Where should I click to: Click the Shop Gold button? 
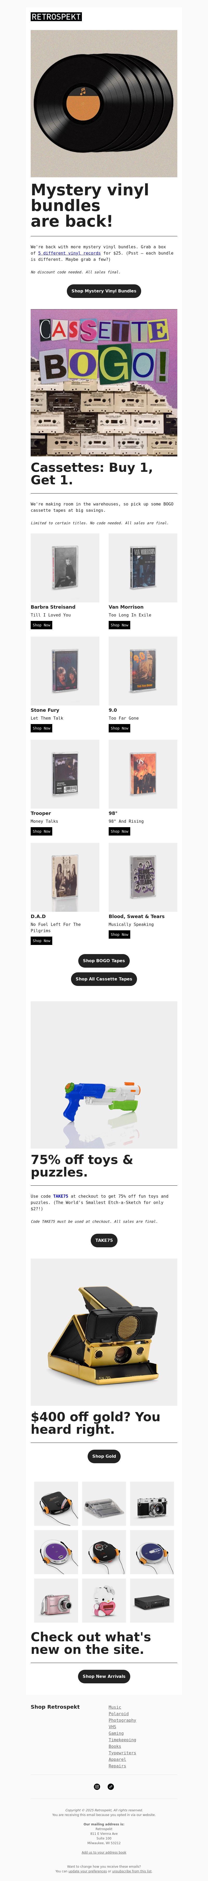[104, 1456]
